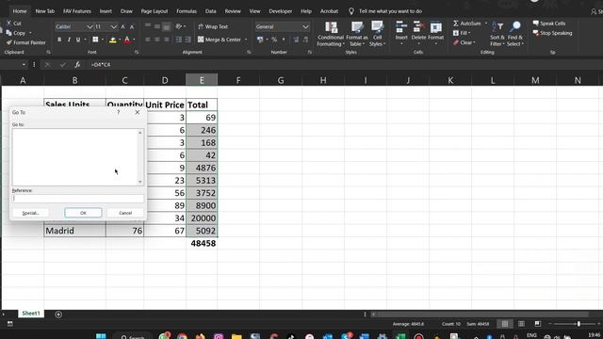Click the Cut icon in Clipboard
This screenshot has width=603, height=339.
coord(8,24)
